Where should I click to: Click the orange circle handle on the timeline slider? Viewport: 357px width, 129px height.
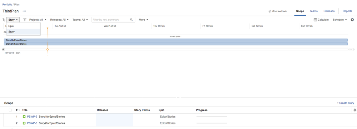48,49
